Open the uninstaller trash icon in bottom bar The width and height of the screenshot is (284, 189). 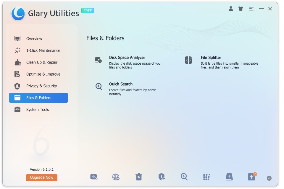point(139,177)
